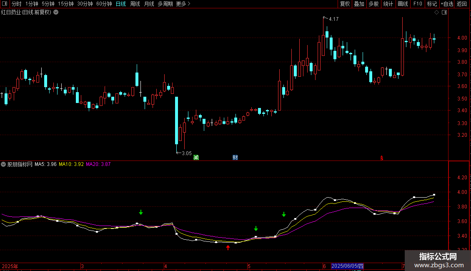Click the yellow MA10: 3.92 label
This screenshot has width=471, height=271.
click(71, 164)
